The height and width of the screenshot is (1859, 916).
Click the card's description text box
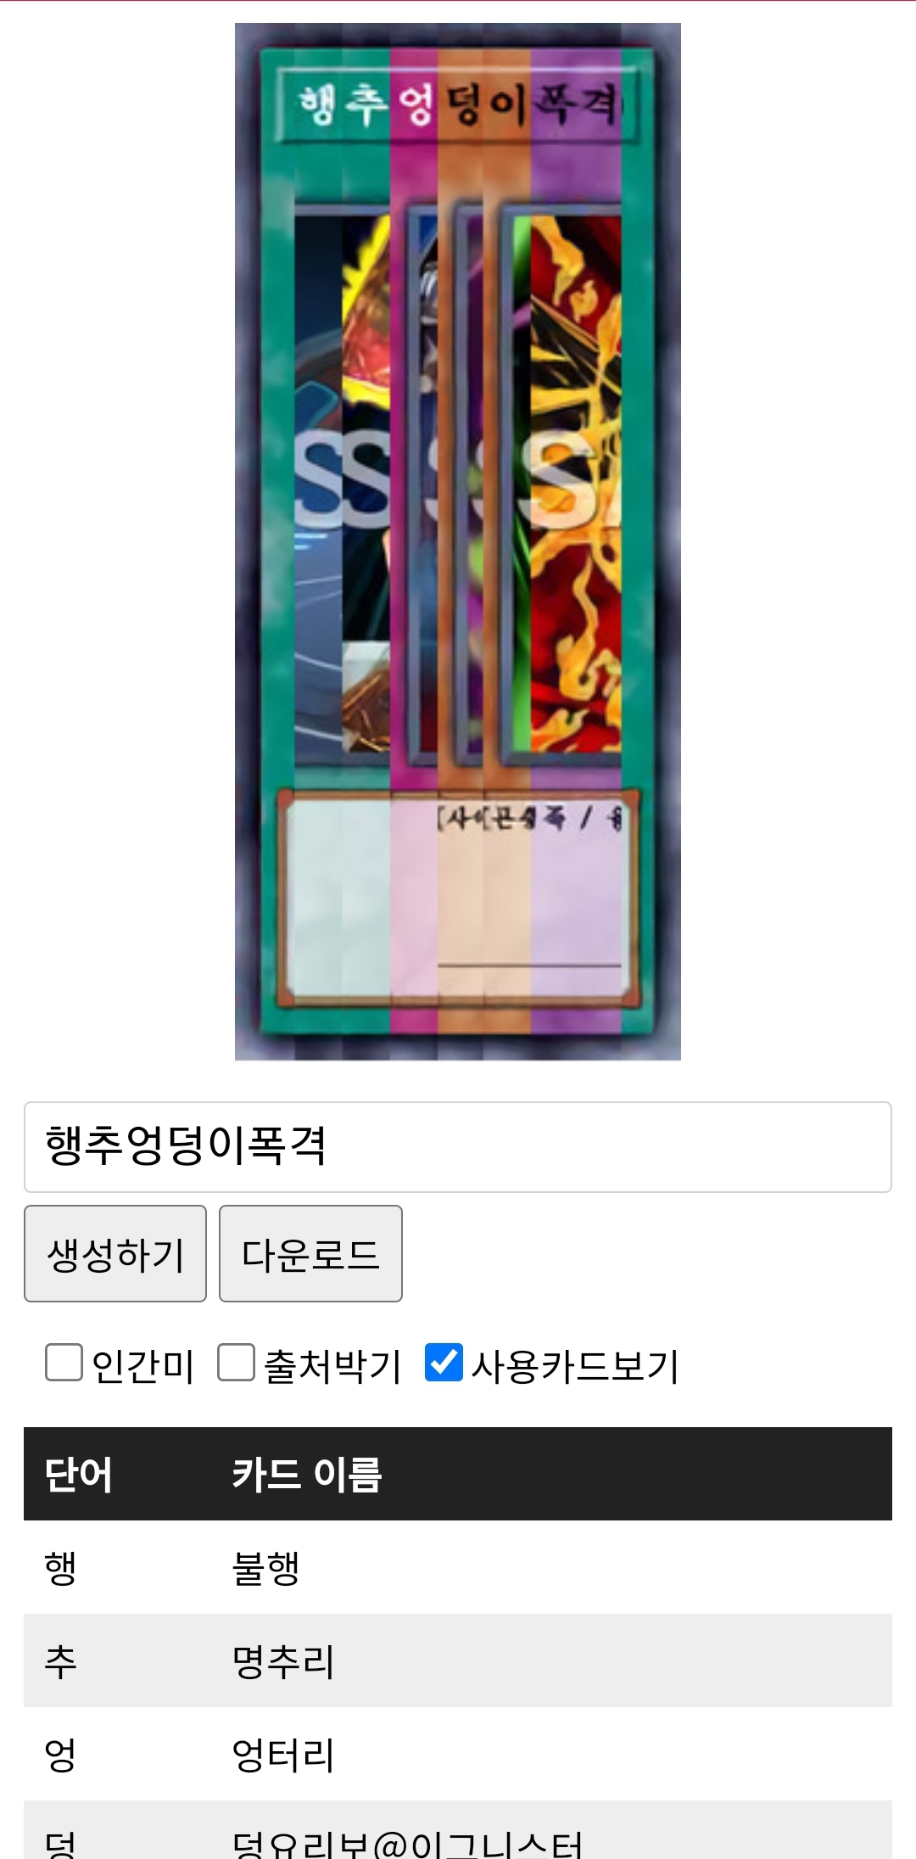click(x=458, y=898)
